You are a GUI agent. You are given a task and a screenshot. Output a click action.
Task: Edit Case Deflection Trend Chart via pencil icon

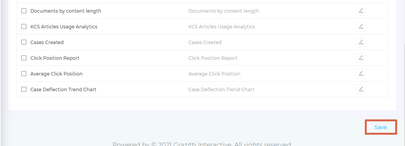[360, 89]
